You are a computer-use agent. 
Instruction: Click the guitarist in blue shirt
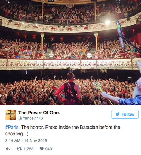(x=129, y=94)
